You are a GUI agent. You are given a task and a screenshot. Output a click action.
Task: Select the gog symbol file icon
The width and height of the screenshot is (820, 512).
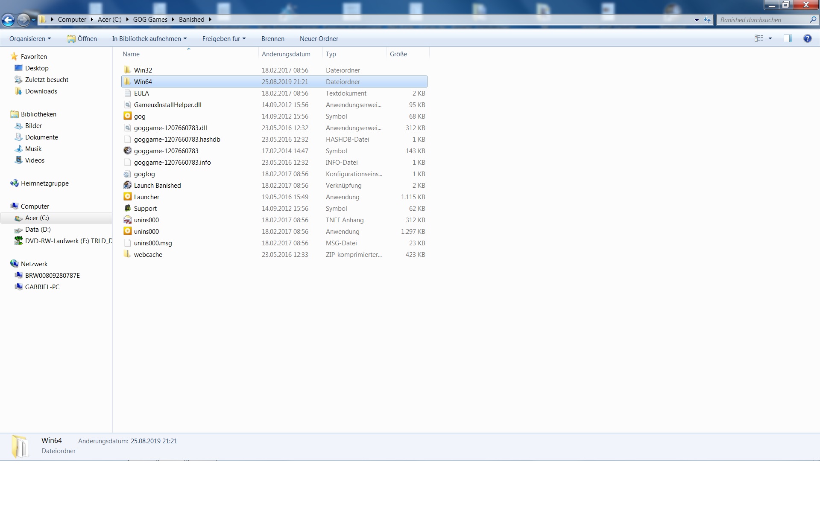(127, 116)
